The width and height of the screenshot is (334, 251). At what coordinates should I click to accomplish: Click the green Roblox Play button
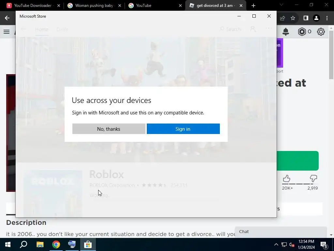(297, 161)
